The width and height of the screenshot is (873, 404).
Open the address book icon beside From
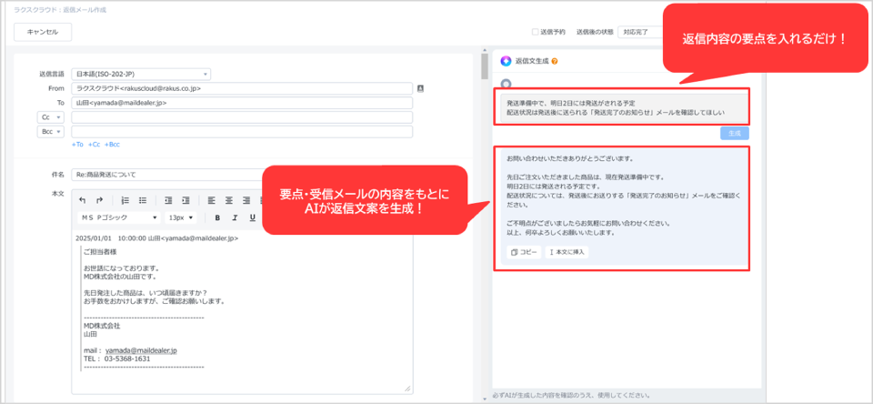(420, 88)
